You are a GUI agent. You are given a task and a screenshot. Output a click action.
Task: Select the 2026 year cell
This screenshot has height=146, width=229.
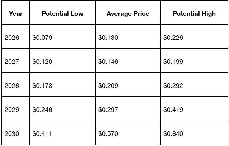coord(16,37)
